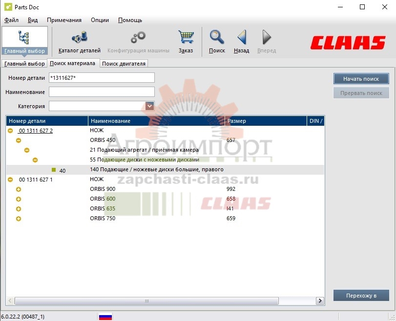Expand the ORBIS 900 node

(19, 189)
